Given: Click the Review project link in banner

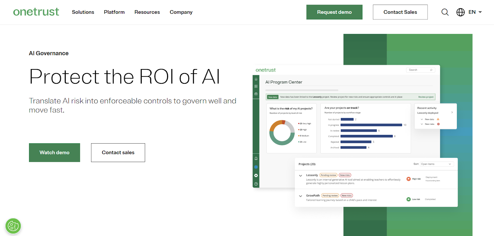Looking at the screenshot, I should click(426, 97).
